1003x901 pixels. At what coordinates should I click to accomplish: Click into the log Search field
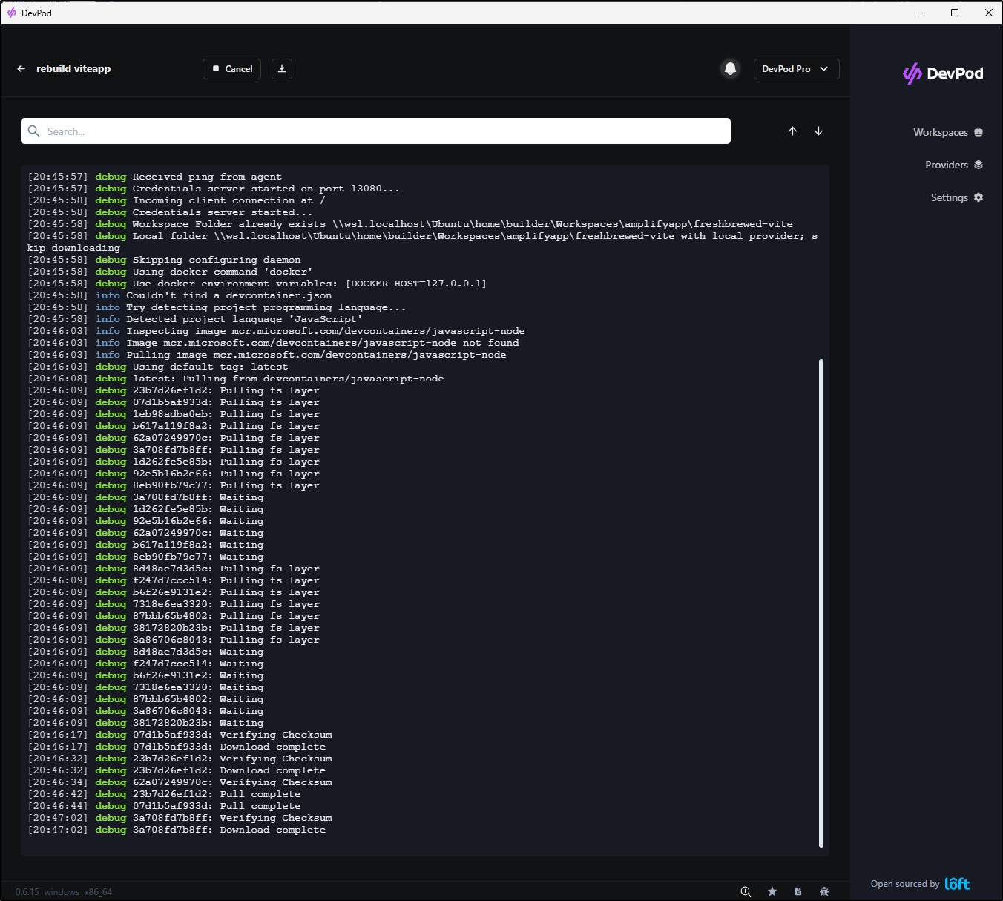point(375,131)
